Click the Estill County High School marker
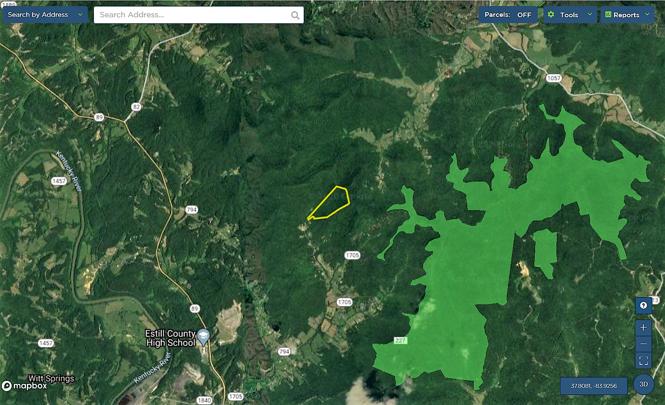665x405 pixels. point(203,336)
